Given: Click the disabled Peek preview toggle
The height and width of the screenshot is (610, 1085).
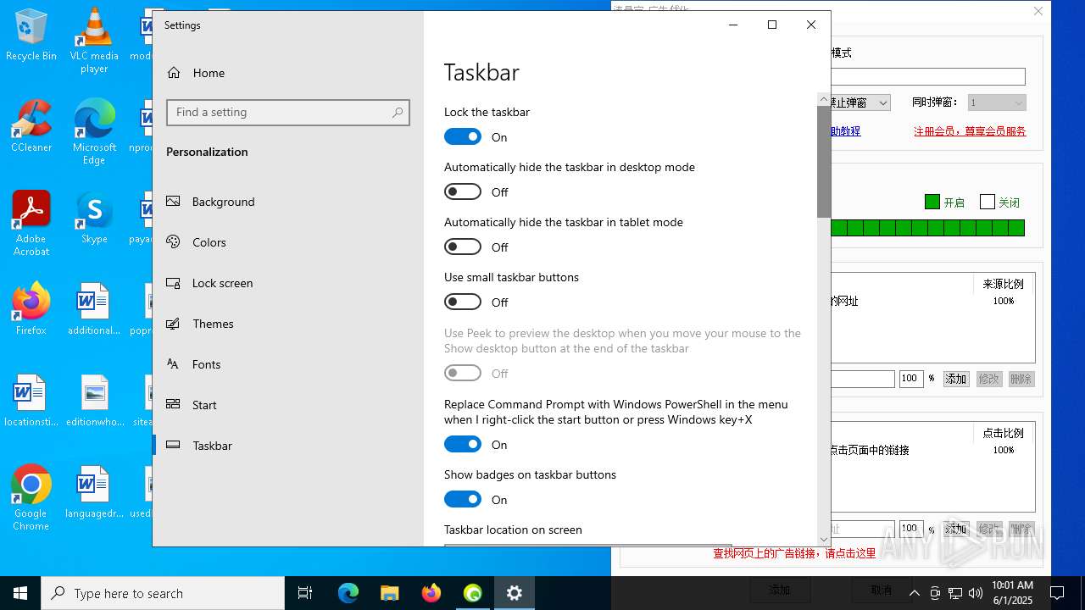Looking at the screenshot, I should [463, 373].
